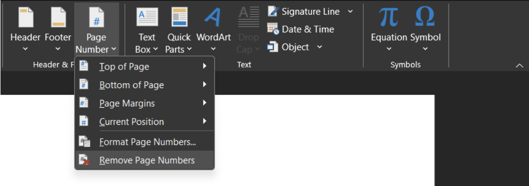Click the Current Position submenu arrow
Screen dimensions: 529x186
(205, 121)
